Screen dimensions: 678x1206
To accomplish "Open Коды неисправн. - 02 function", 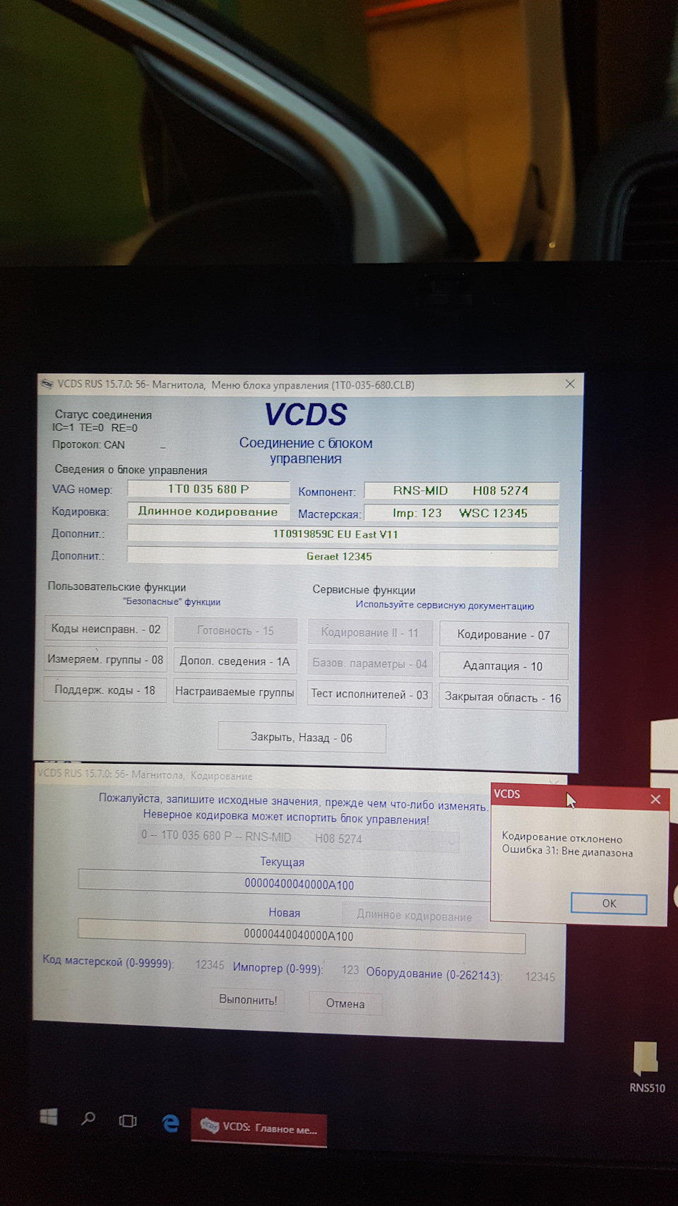I will pyautogui.click(x=105, y=629).
